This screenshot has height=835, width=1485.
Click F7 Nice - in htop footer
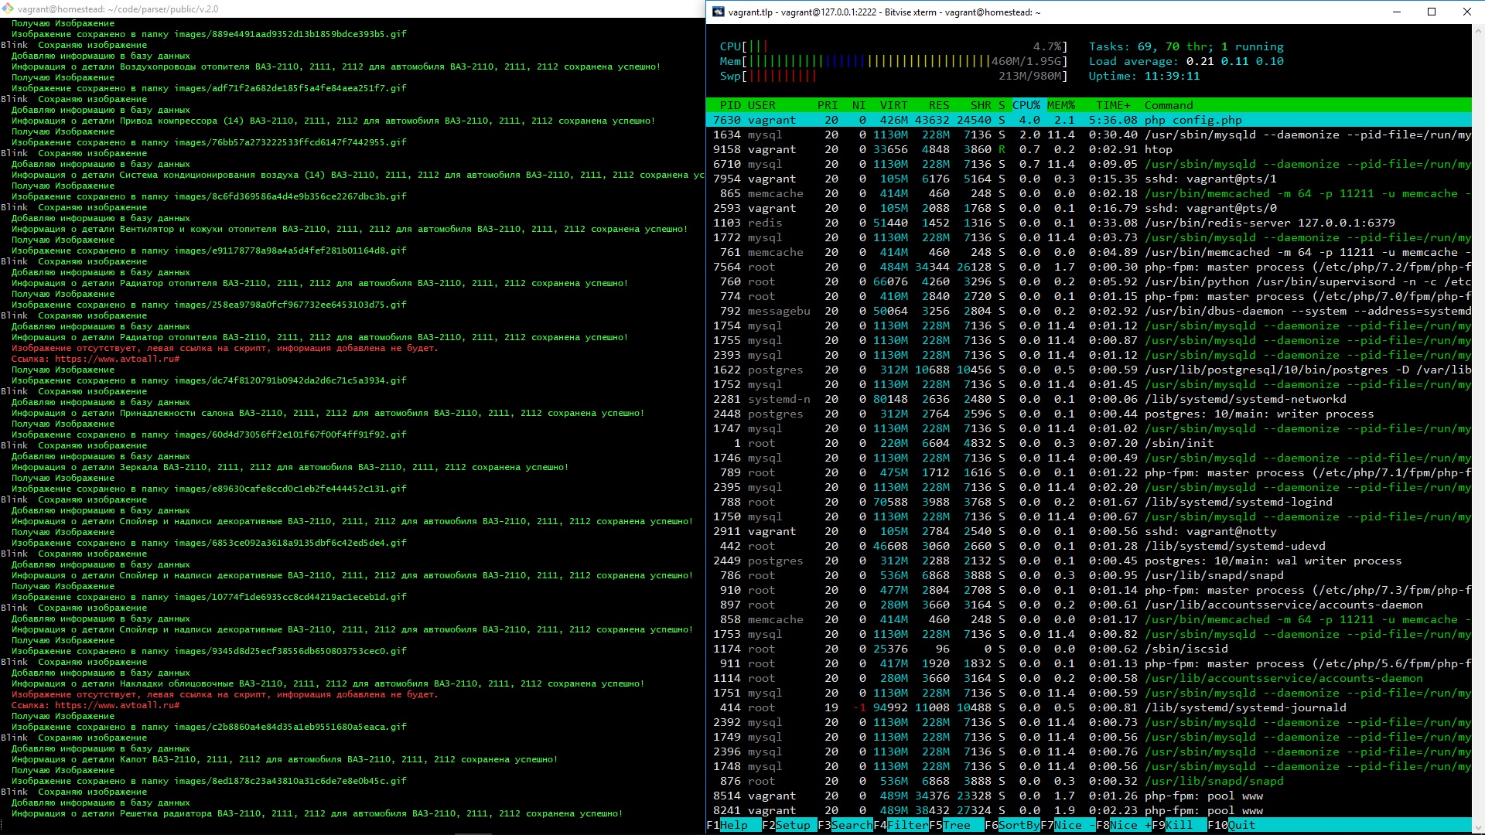1068,825
